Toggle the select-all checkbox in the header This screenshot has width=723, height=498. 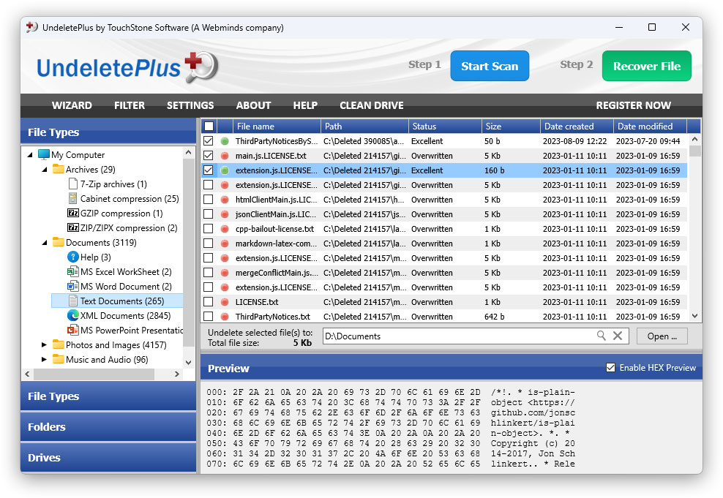click(209, 127)
